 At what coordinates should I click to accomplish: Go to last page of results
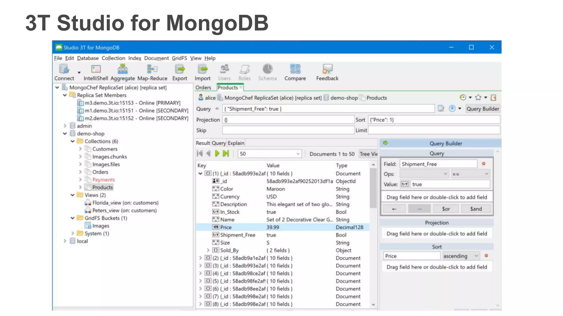pyautogui.click(x=226, y=154)
